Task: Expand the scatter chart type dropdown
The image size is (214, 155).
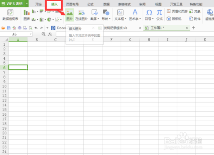Action: (61, 19)
